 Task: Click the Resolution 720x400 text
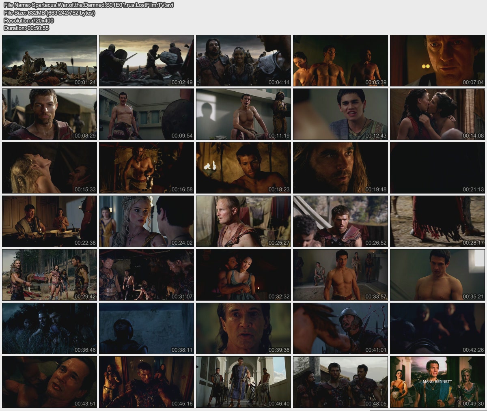coord(29,21)
